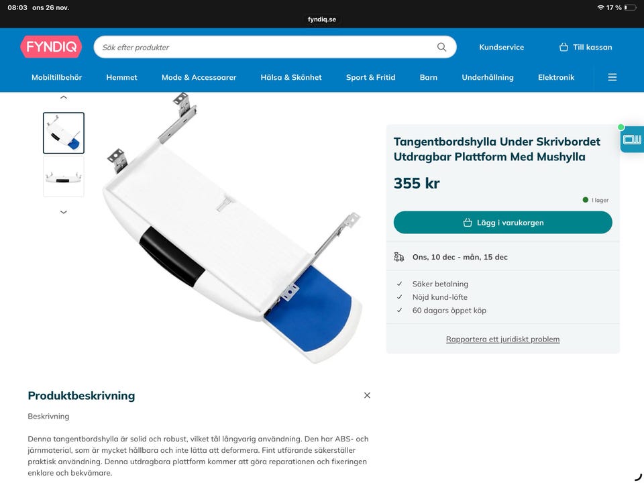Open Rapportera ett juridiskt problem link
Screen dimensions: 644x483
(x=502, y=339)
